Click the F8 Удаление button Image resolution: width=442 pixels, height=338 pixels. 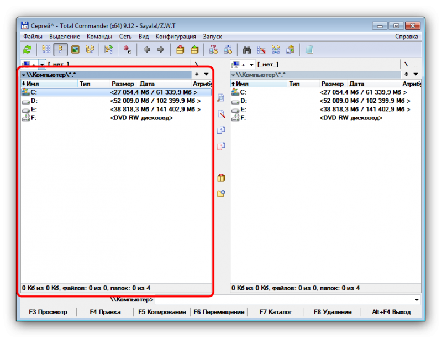point(333,312)
